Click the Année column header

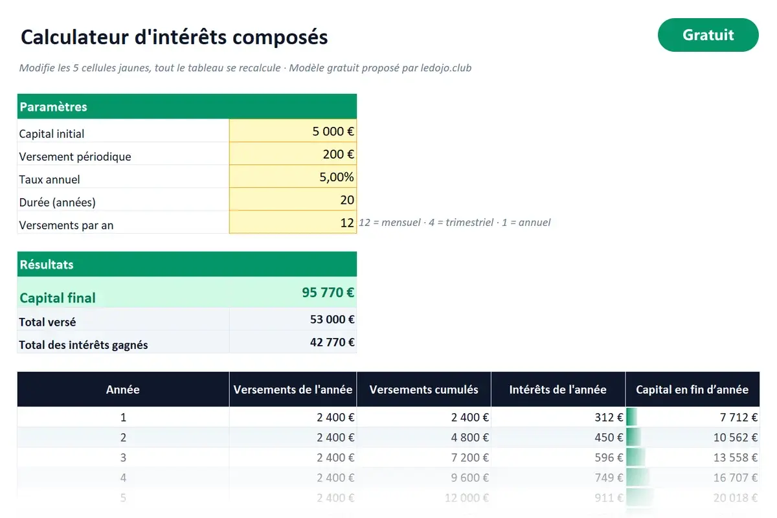[123, 389]
